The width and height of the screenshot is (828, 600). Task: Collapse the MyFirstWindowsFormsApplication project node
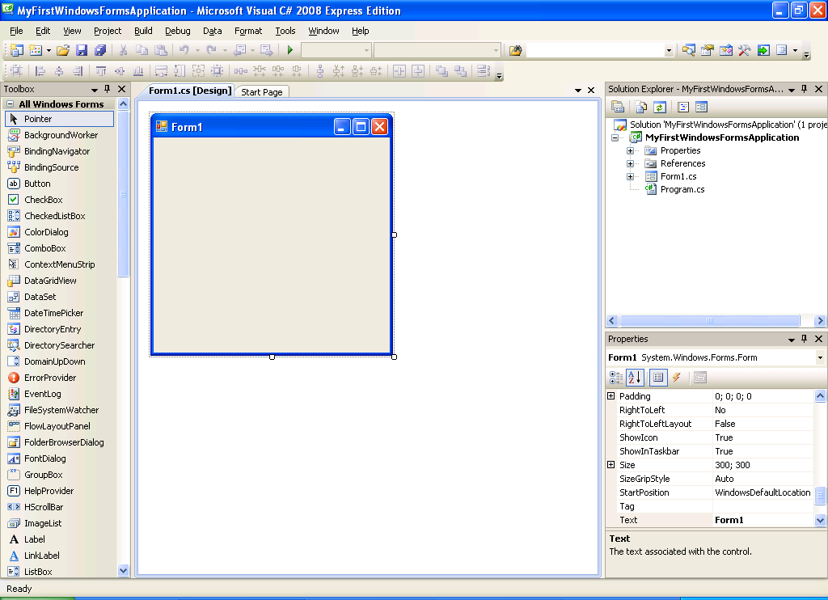[615, 137]
